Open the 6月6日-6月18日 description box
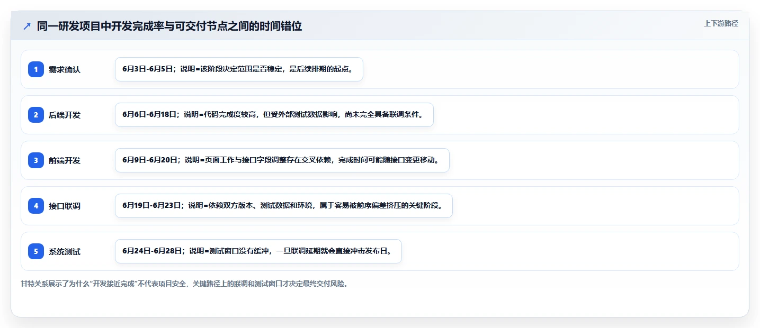 coord(274,115)
